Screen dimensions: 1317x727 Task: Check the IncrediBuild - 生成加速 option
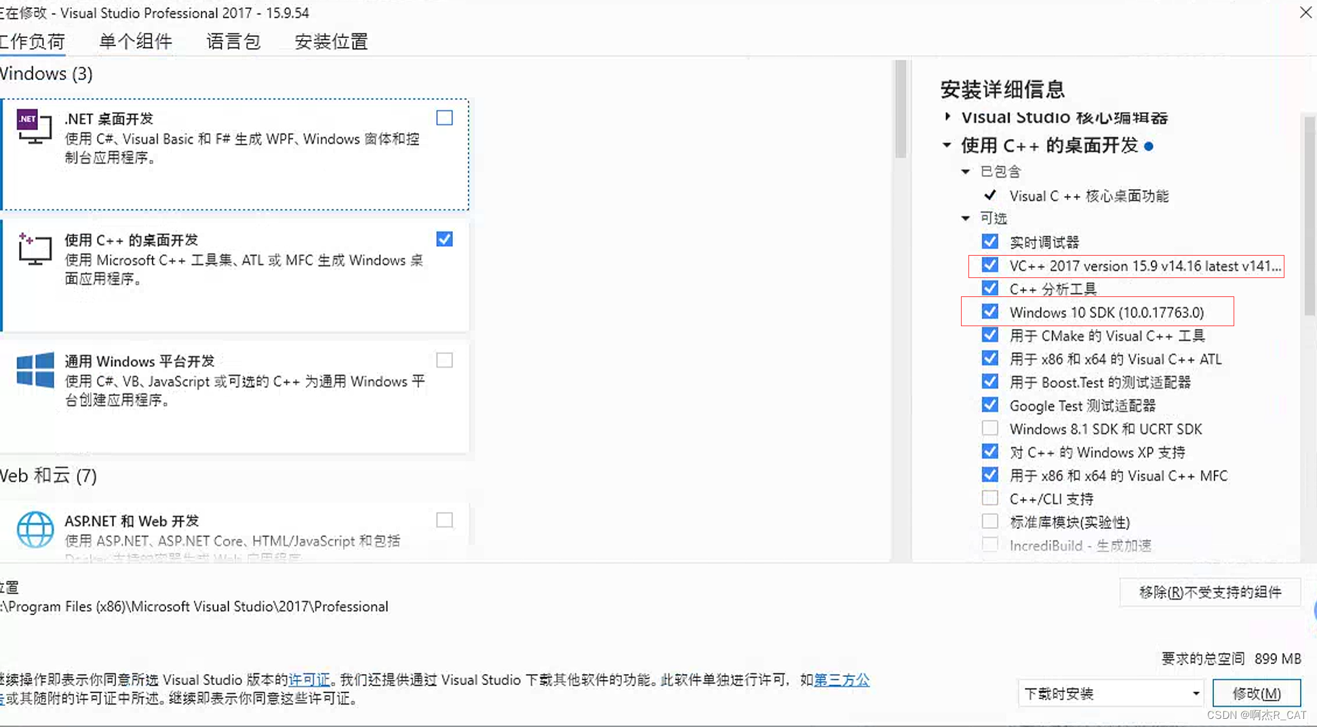989,545
